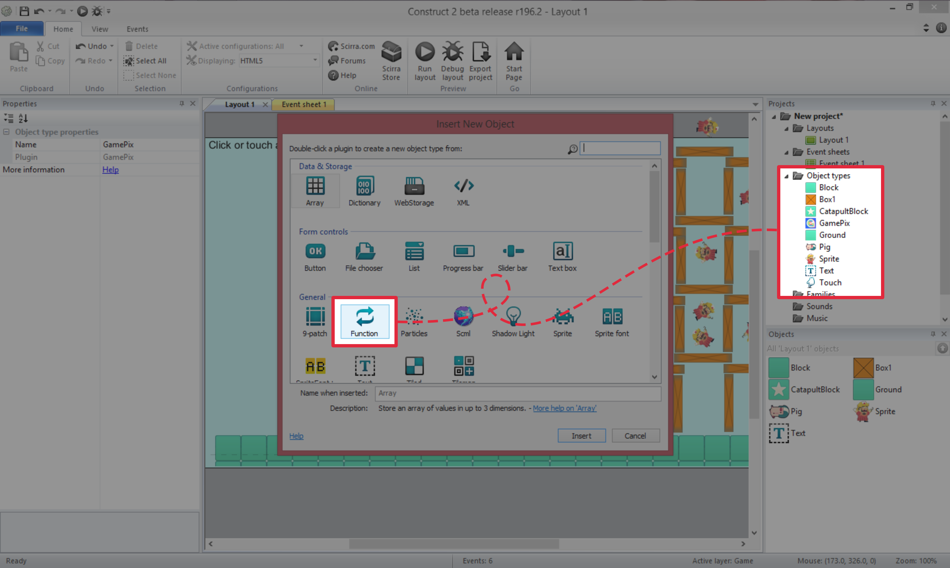The image size is (950, 568).
Task: Click the categorized sort icon in Properties
Action: click(8, 118)
